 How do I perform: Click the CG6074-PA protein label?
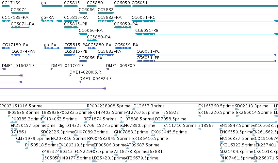click(23, 51)
